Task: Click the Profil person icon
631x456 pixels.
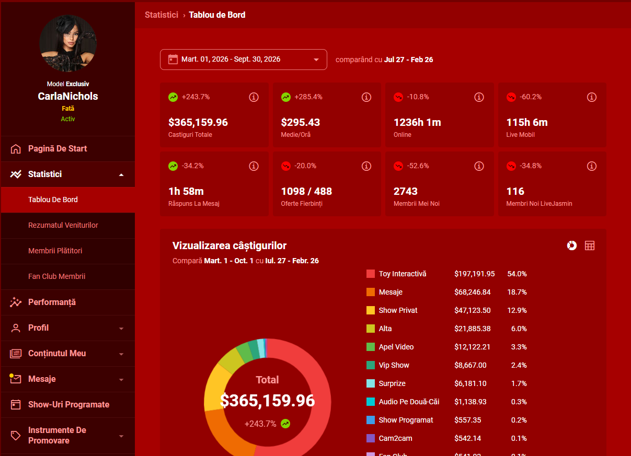Action: 16,328
